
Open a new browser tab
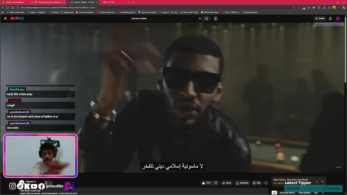(x=133, y=2)
